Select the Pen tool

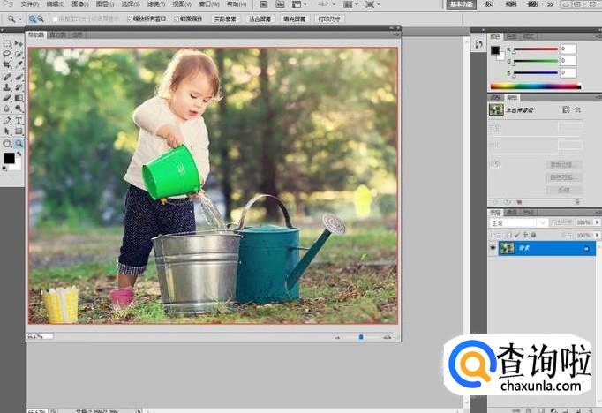(6, 121)
